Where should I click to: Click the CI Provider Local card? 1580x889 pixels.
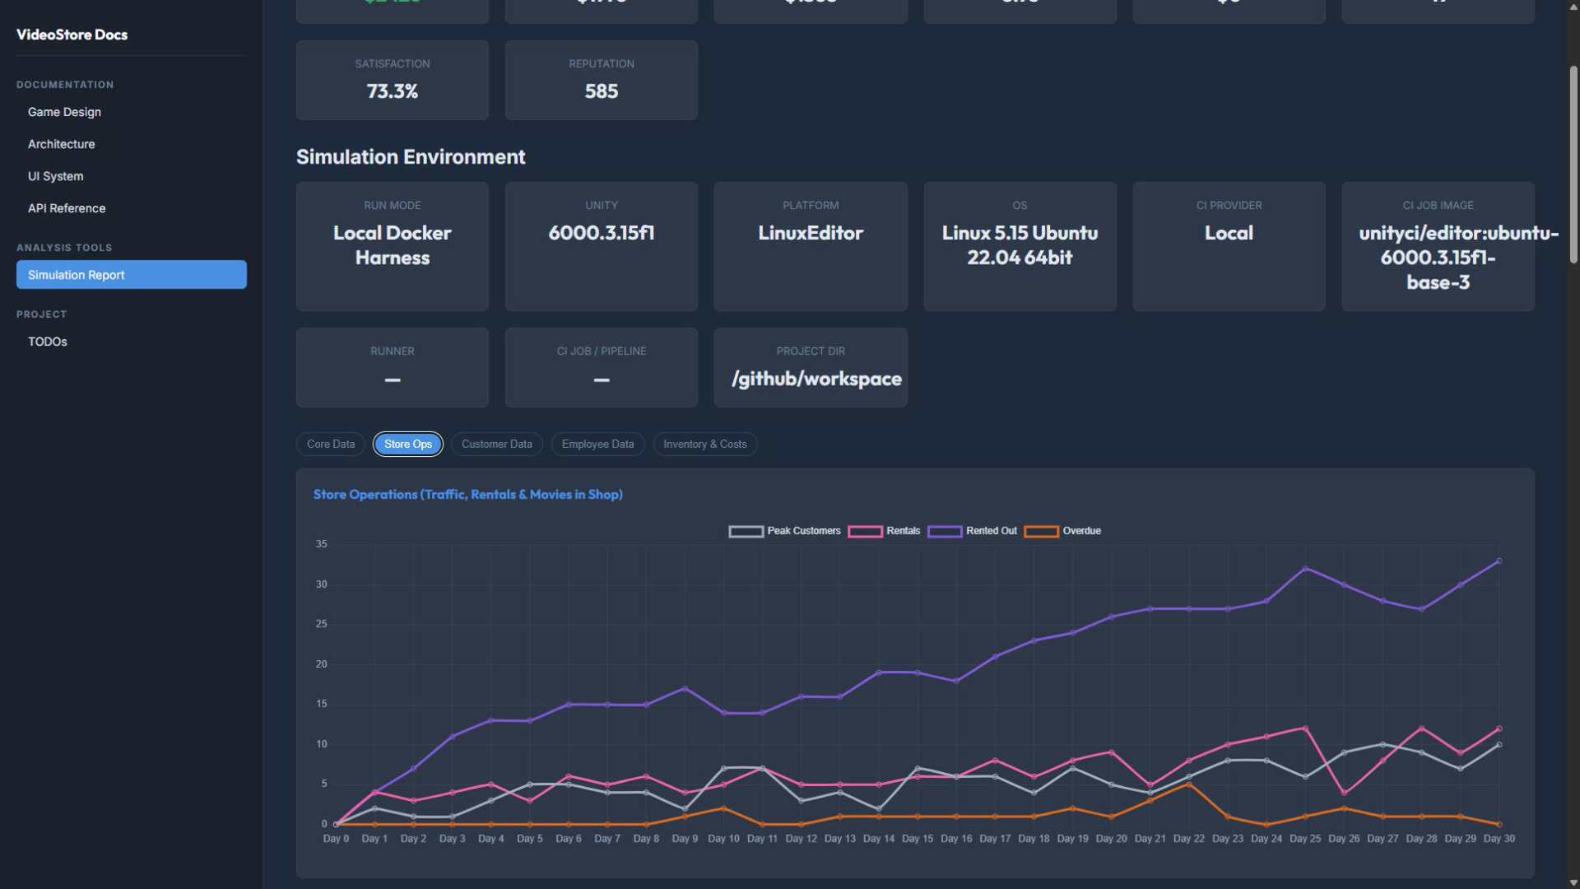1229,246
